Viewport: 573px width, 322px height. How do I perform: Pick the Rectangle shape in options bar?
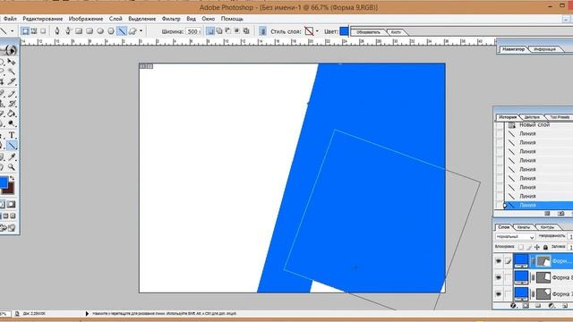click(79, 31)
